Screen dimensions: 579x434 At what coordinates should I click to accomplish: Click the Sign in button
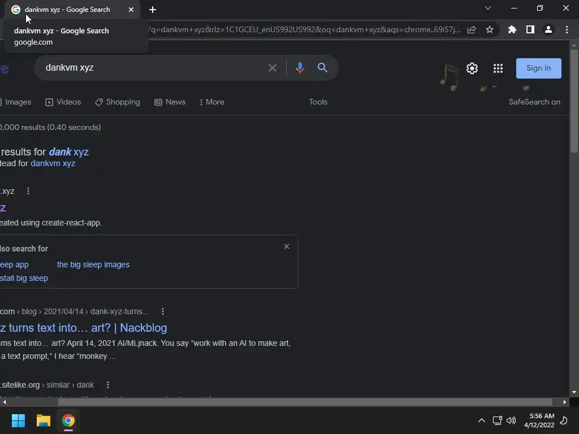[539, 68]
